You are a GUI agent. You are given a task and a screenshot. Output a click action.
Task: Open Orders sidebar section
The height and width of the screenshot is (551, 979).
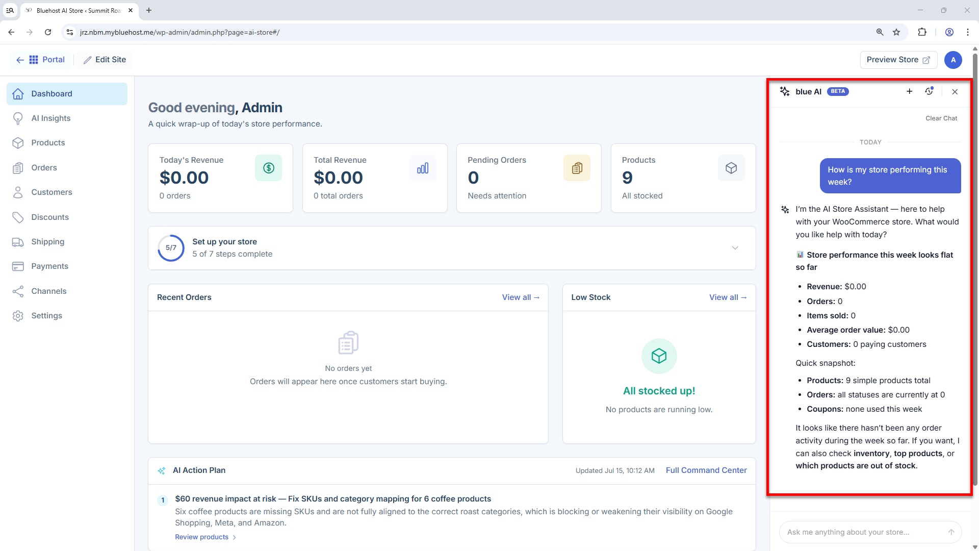tap(67, 168)
